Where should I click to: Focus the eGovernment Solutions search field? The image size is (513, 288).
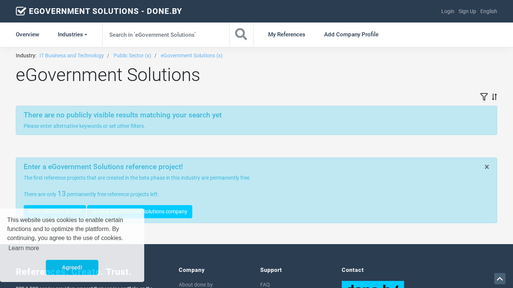click(166, 34)
